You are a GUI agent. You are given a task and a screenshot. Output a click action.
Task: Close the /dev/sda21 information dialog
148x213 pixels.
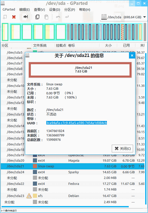(x=132, y=55)
